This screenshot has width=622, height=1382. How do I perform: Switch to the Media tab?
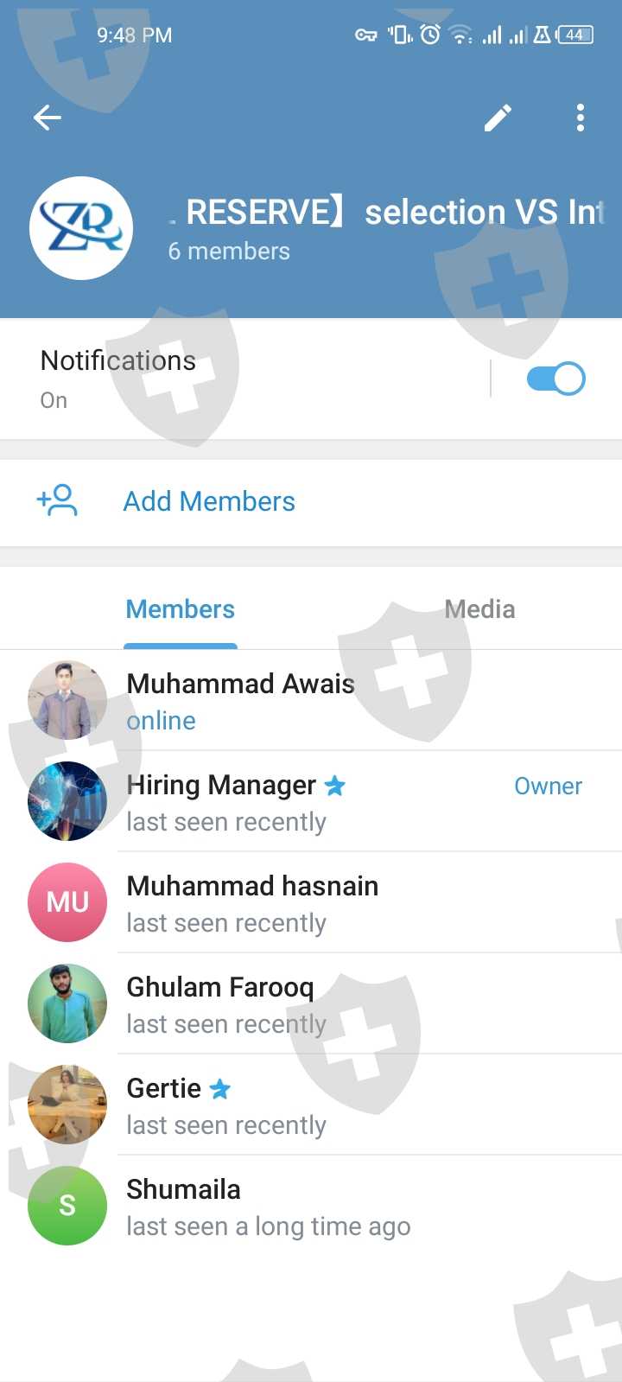[x=479, y=609]
